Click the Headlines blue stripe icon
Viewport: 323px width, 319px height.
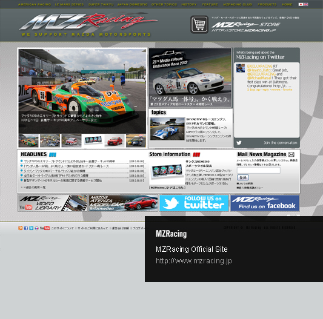click(x=53, y=154)
